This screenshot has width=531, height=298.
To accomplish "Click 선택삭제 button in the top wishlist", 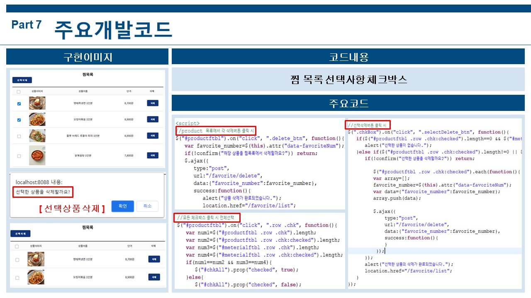I will point(22,80).
